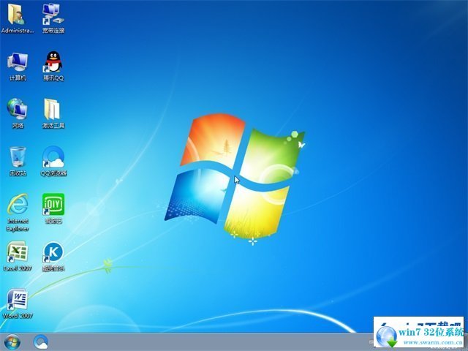Select the 回收站 Recycle Bin
Image resolution: width=468 pixels, height=351 pixels.
tap(18, 161)
